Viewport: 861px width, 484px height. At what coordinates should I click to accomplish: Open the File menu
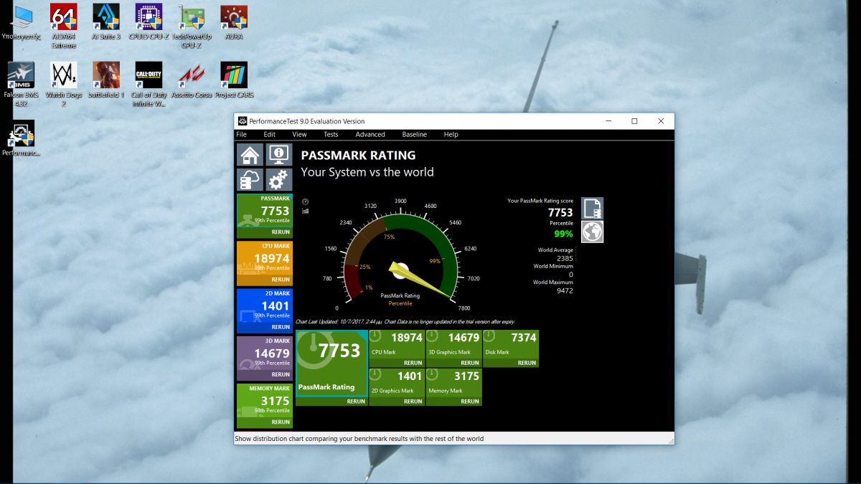pyautogui.click(x=242, y=134)
